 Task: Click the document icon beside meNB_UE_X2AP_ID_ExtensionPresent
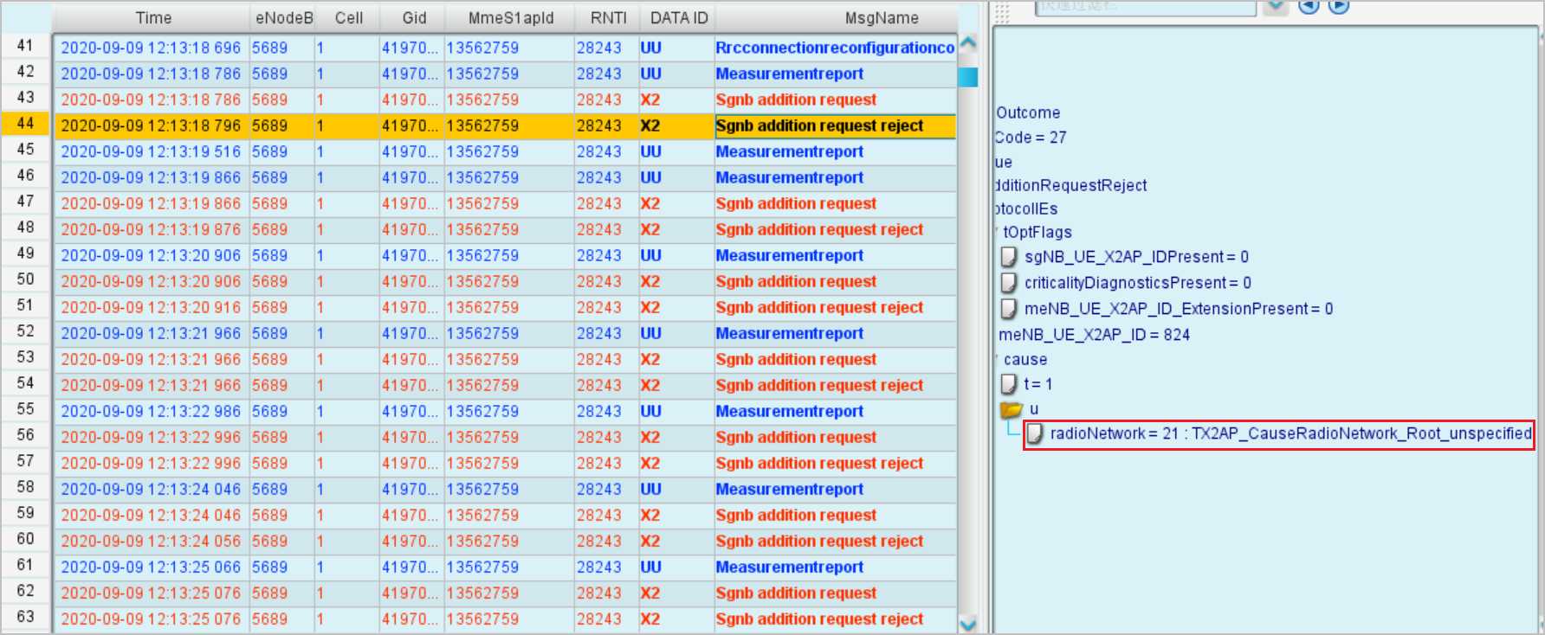(x=1009, y=309)
